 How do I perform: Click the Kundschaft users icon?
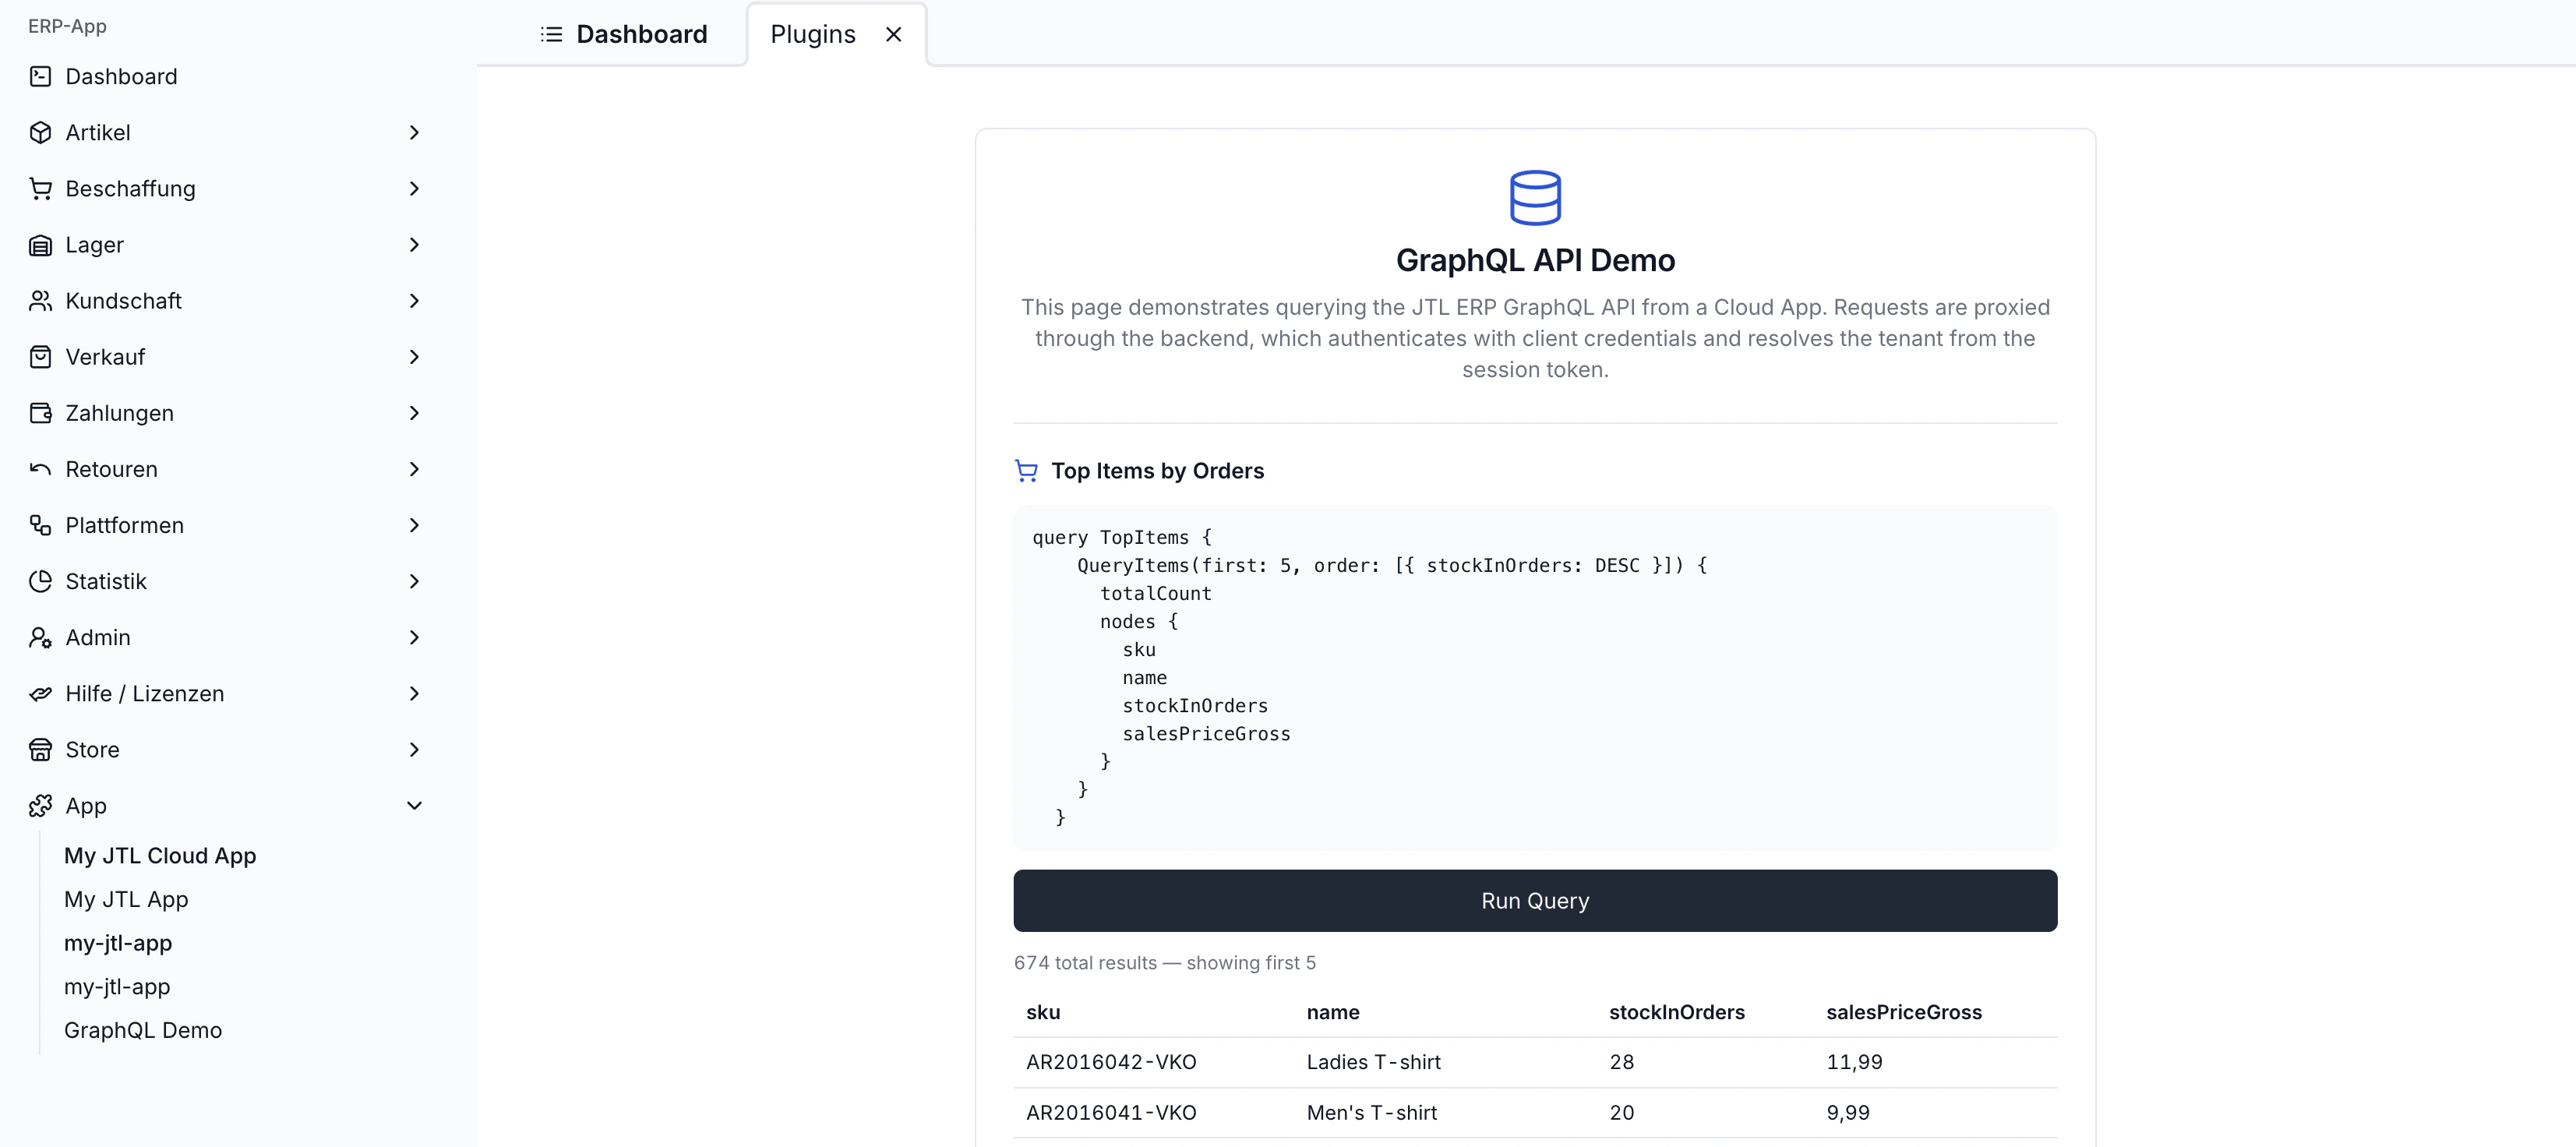coord(40,301)
